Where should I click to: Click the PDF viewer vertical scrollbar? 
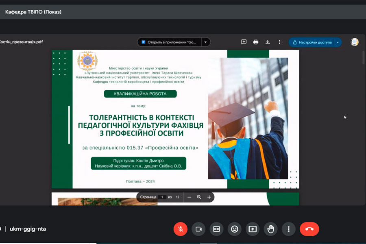pos(363,57)
